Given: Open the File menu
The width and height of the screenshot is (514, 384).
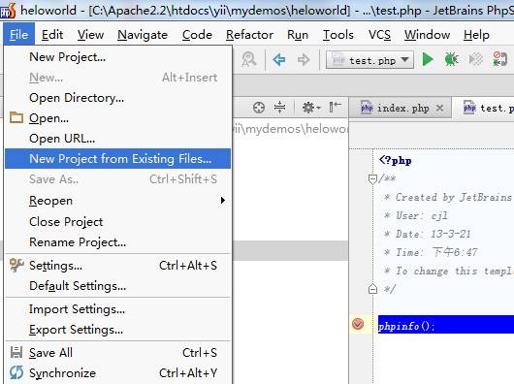Looking at the screenshot, I should [18, 34].
